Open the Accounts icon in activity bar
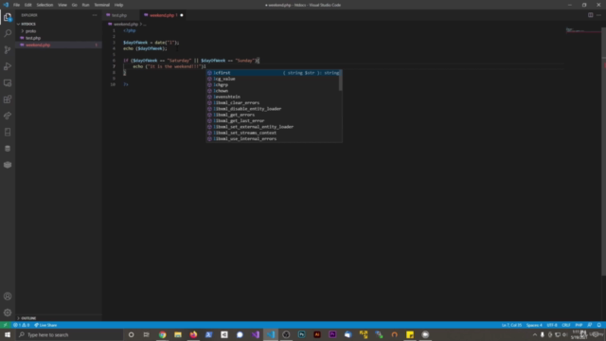Image resolution: width=606 pixels, height=341 pixels. 8,296
